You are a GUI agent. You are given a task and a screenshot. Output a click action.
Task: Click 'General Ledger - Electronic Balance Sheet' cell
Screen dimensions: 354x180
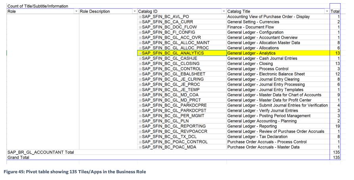pos(278,74)
